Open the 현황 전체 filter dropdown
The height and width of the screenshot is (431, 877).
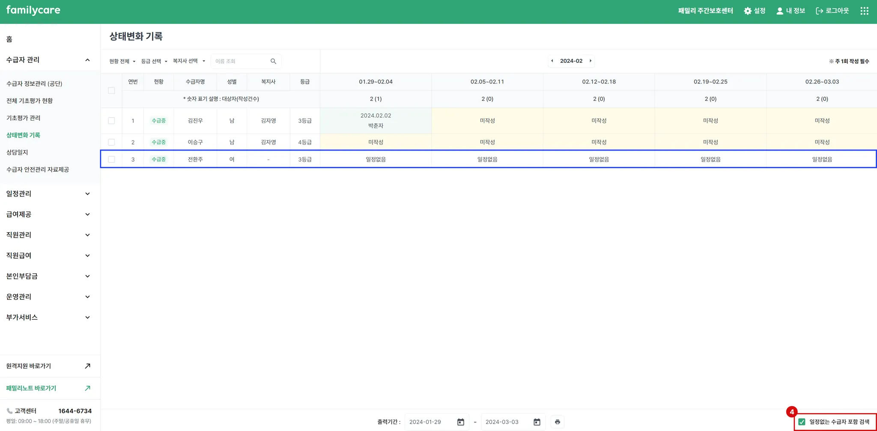pyautogui.click(x=122, y=62)
